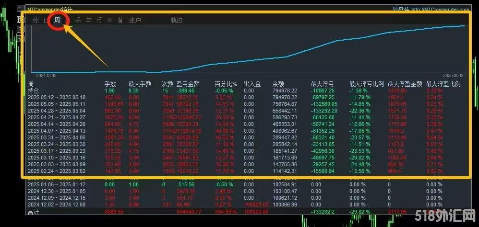Open the 轨迹 track tab

(177, 21)
